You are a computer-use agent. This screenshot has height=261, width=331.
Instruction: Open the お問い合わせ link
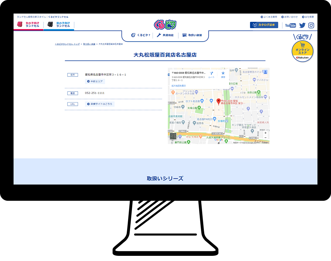[x=289, y=17]
